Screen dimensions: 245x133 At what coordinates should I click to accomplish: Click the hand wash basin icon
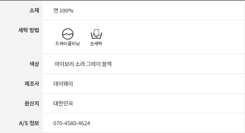[x=96, y=34]
